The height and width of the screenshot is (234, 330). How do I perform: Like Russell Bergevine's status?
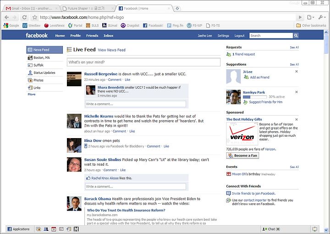point(127,80)
